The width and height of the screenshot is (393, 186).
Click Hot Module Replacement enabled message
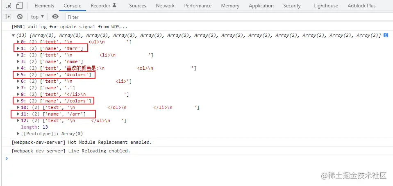82,142
